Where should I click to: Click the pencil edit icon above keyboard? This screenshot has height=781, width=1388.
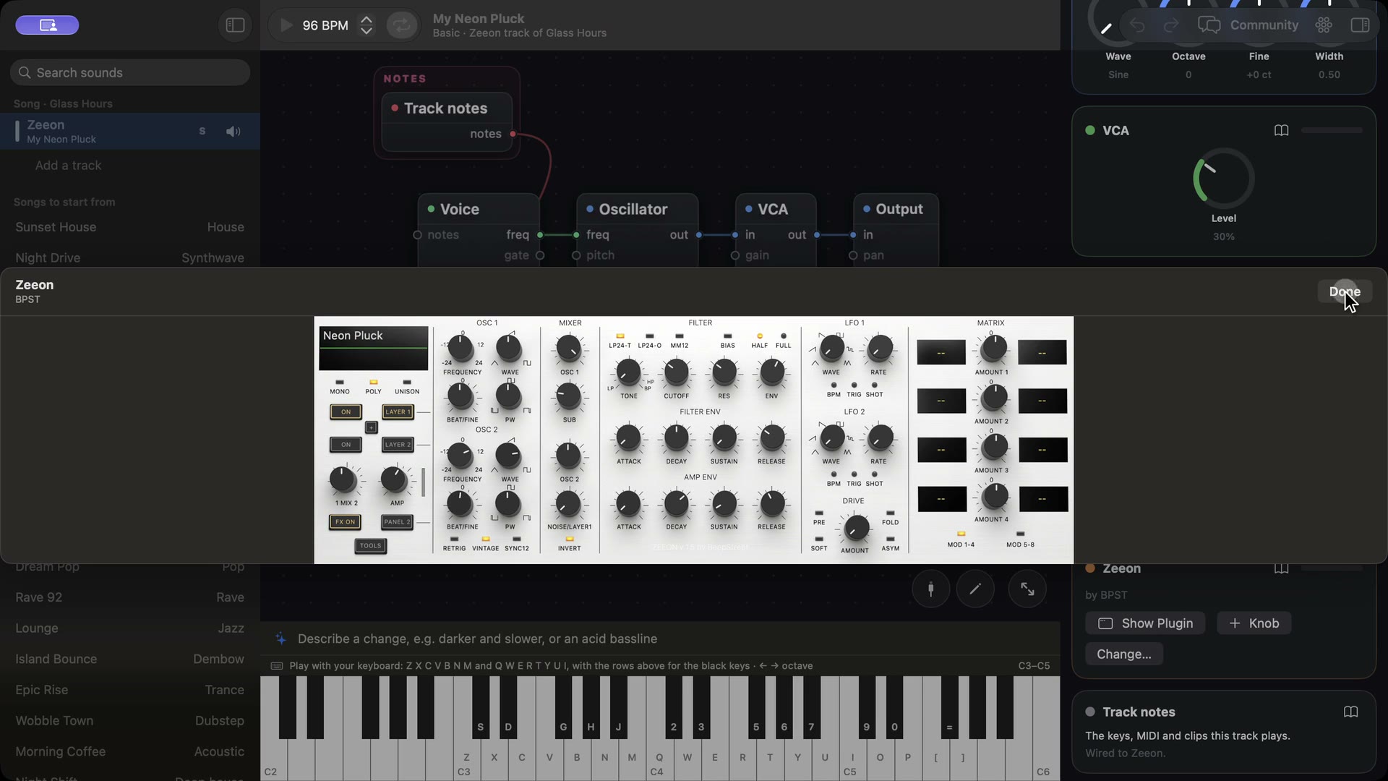pos(975,589)
